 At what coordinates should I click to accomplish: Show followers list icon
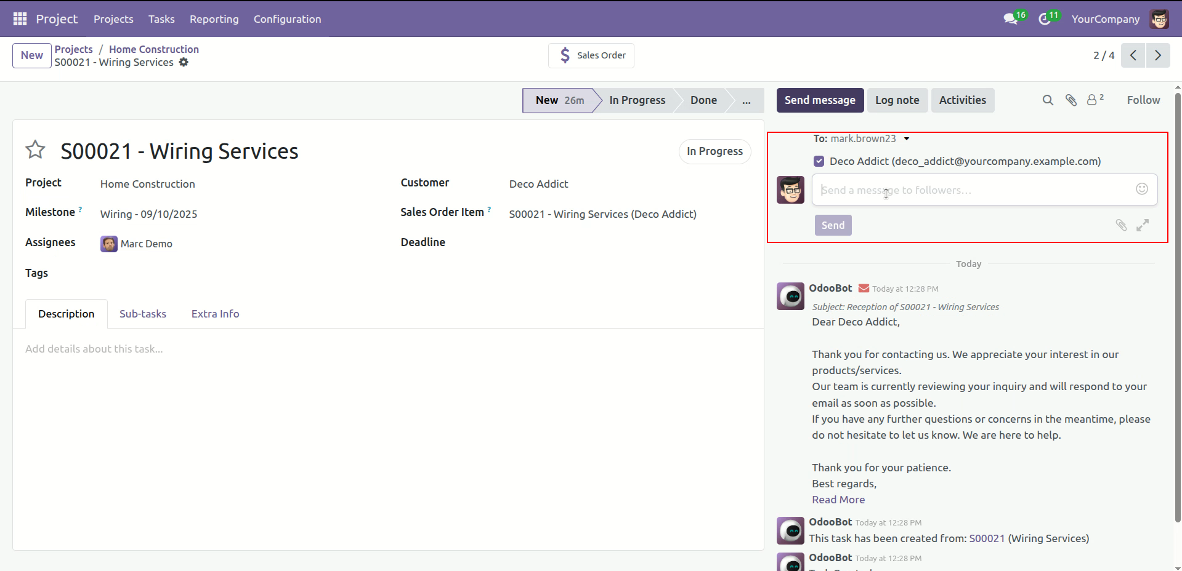point(1095,99)
